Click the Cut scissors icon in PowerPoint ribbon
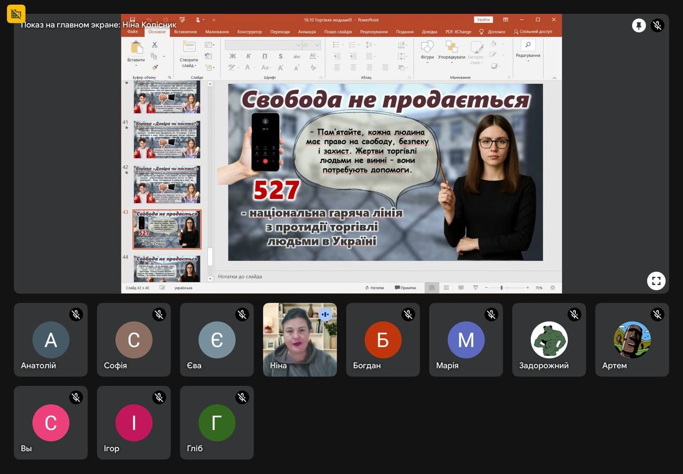Image resolution: width=683 pixels, height=474 pixels. click(155, 45)
